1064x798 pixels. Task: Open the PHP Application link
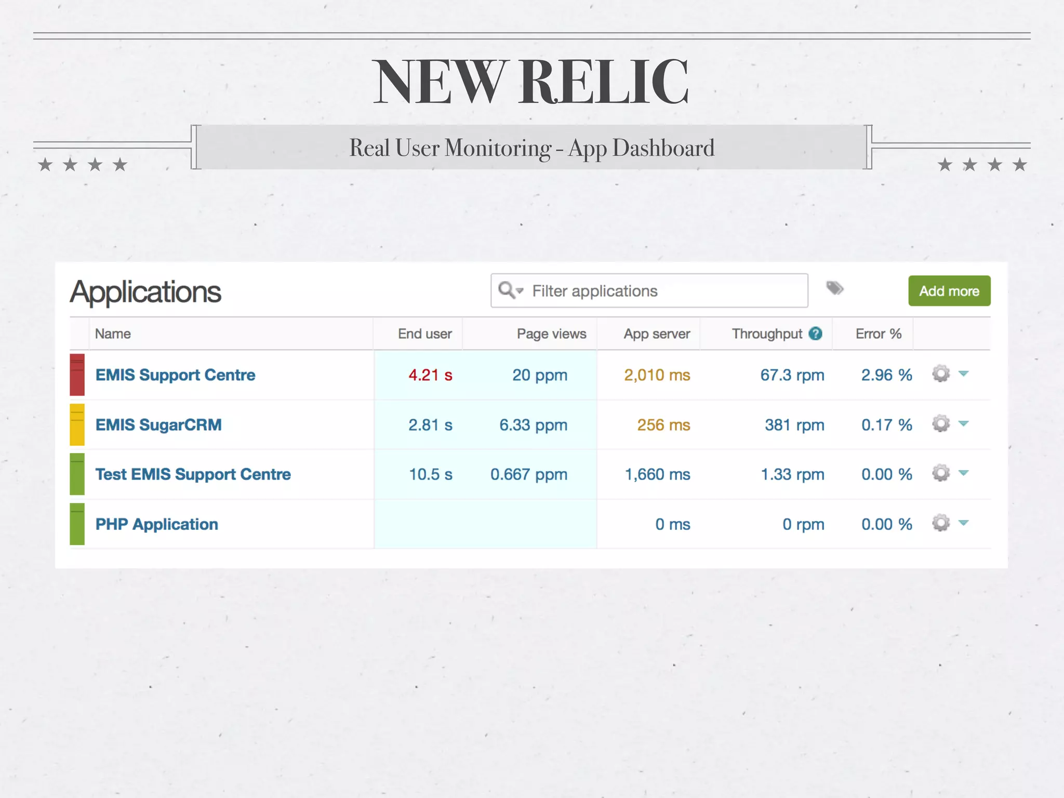click(x=156, y=524)
